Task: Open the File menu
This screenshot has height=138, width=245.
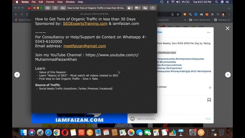Action: tap(34, 2)
